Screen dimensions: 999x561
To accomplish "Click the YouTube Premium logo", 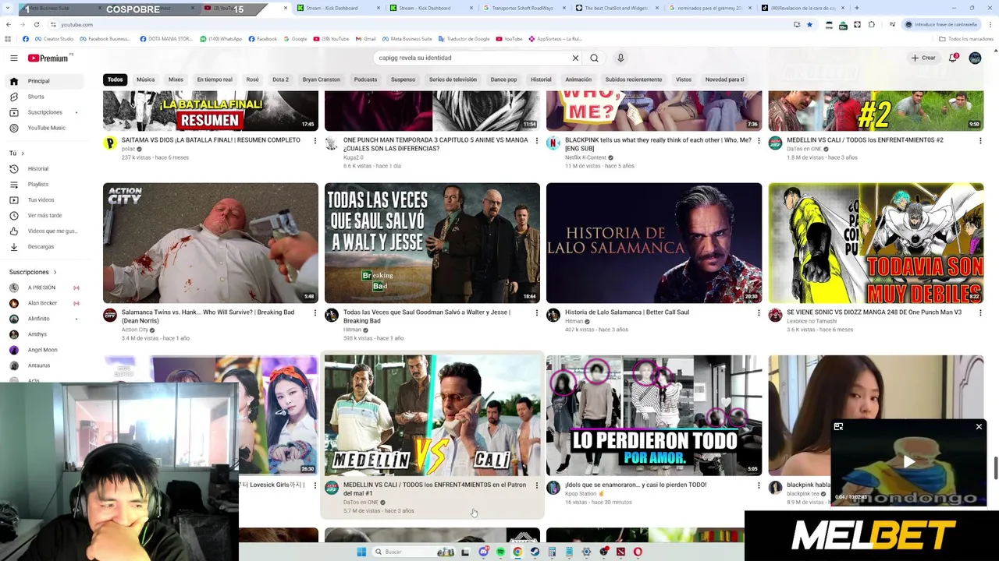I will pos(48,58).
